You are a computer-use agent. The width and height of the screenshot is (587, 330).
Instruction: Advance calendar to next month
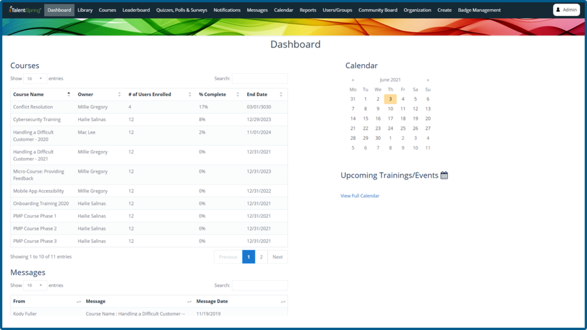pos(428,80)
